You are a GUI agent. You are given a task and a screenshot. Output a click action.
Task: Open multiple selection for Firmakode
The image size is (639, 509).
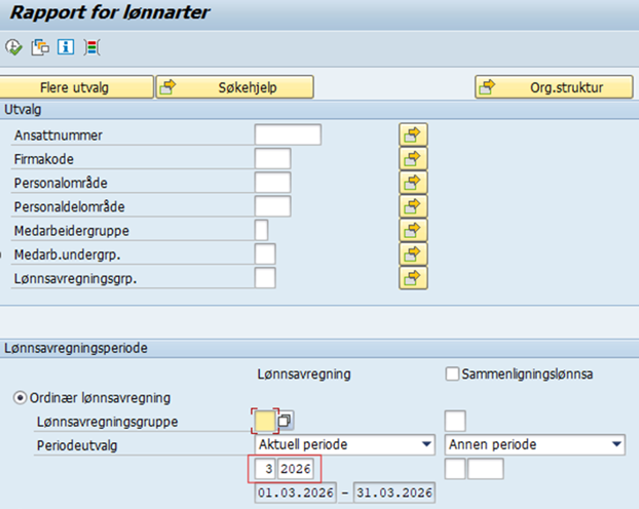(412, 159)
